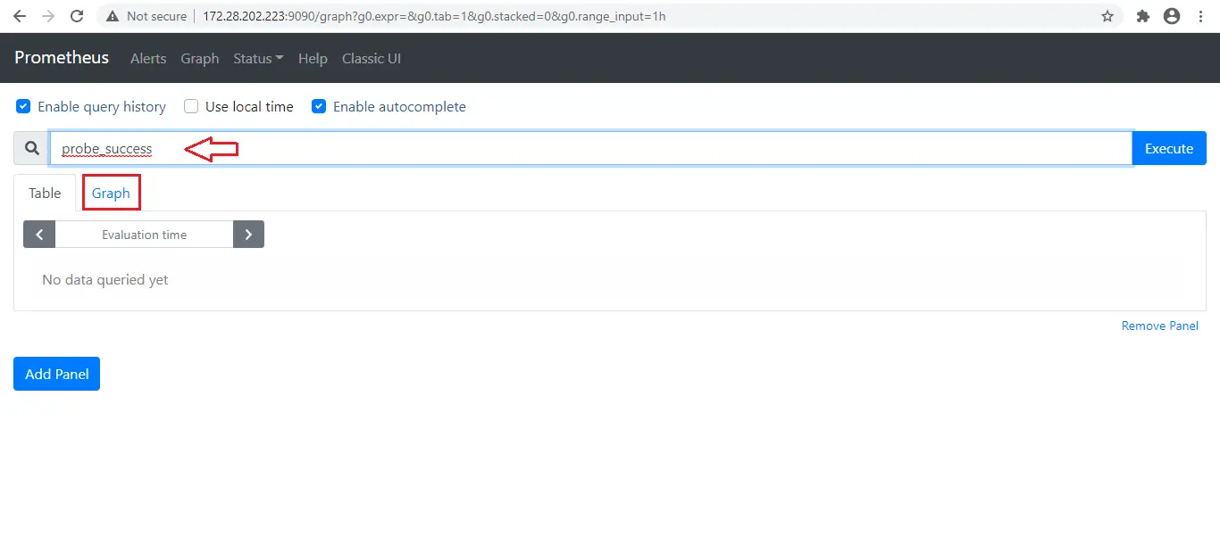
Task: Open the browser extensions puzzle icon
Action: coord(1142,16)
